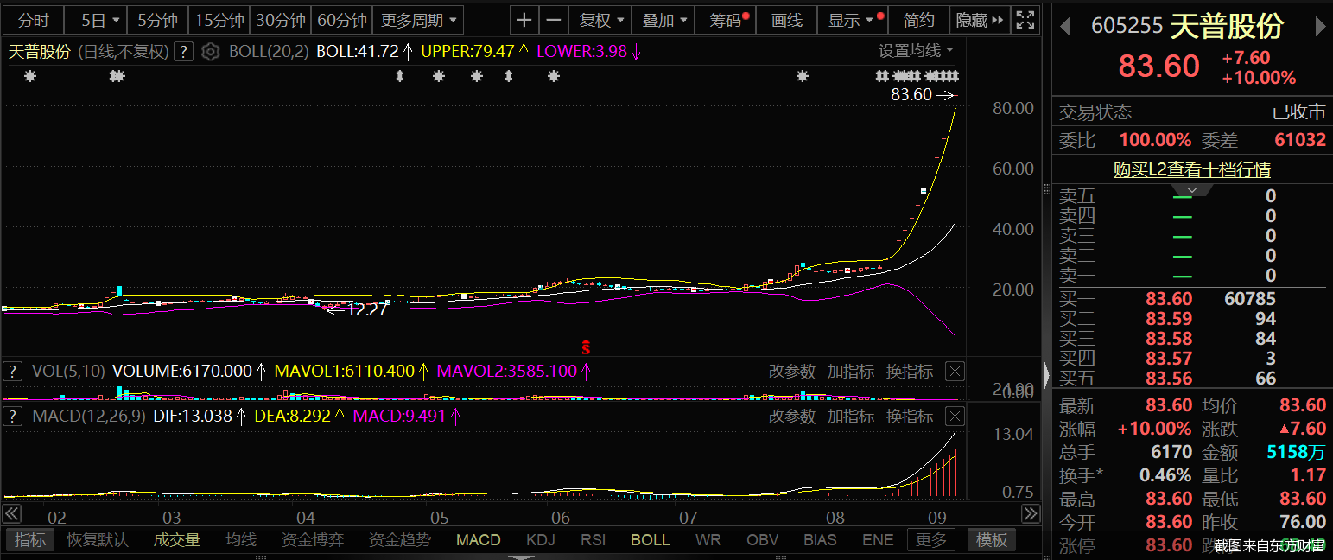Click 改参数 on the VOL panel

791,372
